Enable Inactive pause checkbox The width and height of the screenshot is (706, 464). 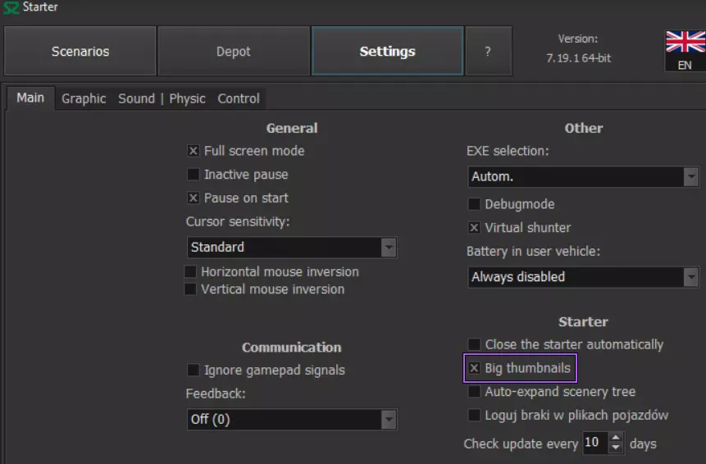pyautogui.click(x=194, y=175)
